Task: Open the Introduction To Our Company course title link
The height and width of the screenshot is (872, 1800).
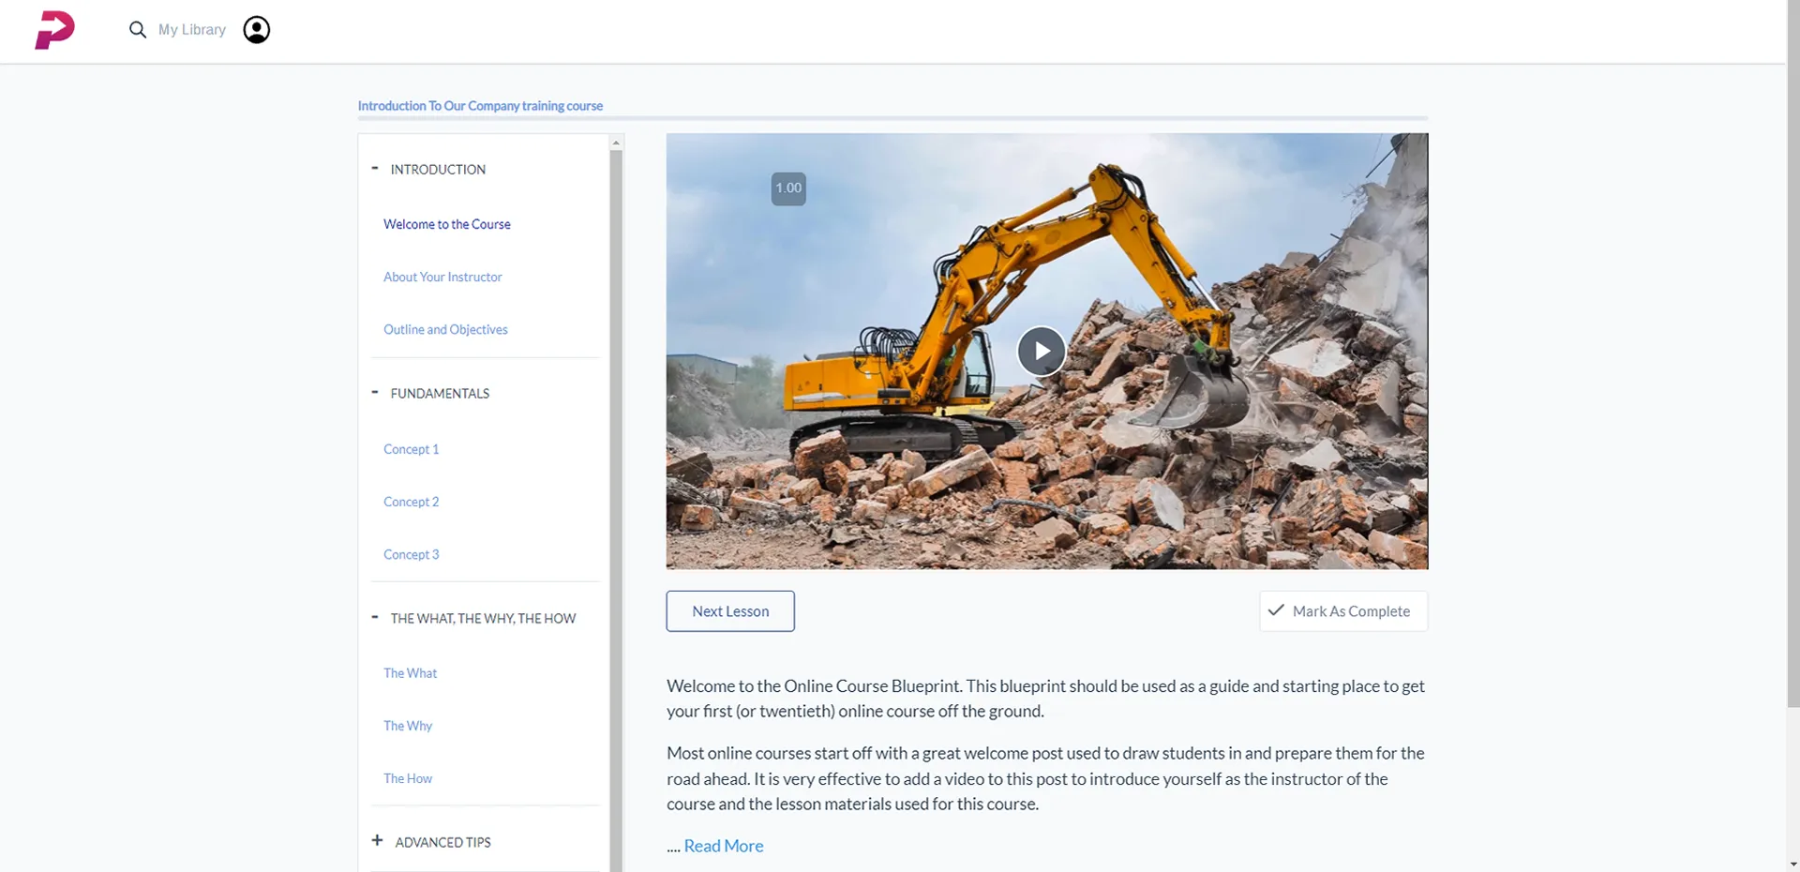Action: [480, 106]
